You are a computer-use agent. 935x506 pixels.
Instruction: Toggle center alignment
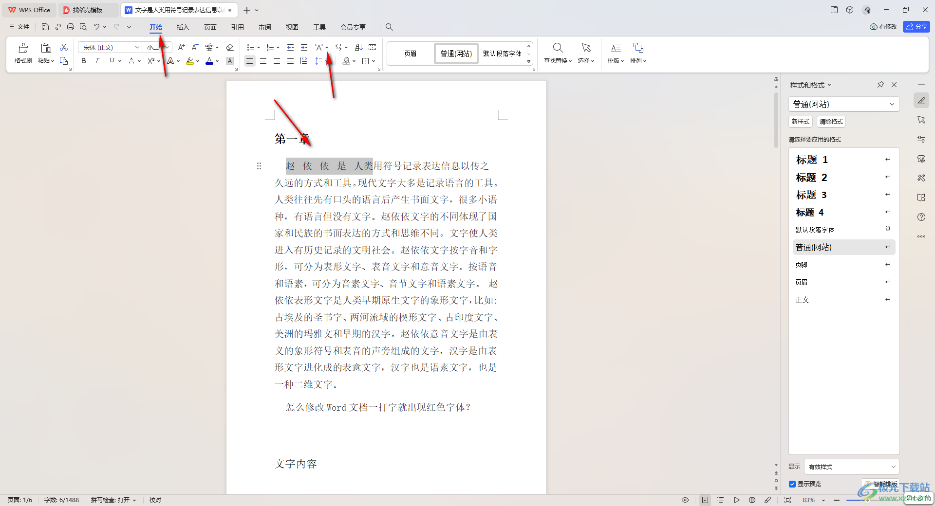pyautogui.click(x=263, y=61)
